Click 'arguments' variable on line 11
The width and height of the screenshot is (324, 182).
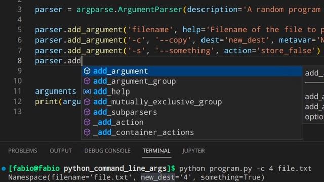click(x=56, y=91)
